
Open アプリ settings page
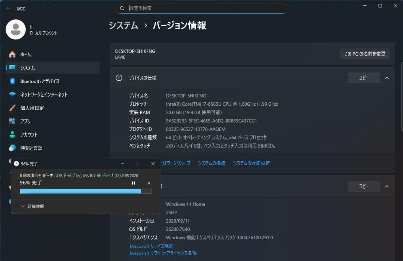[x=53, y=121]
